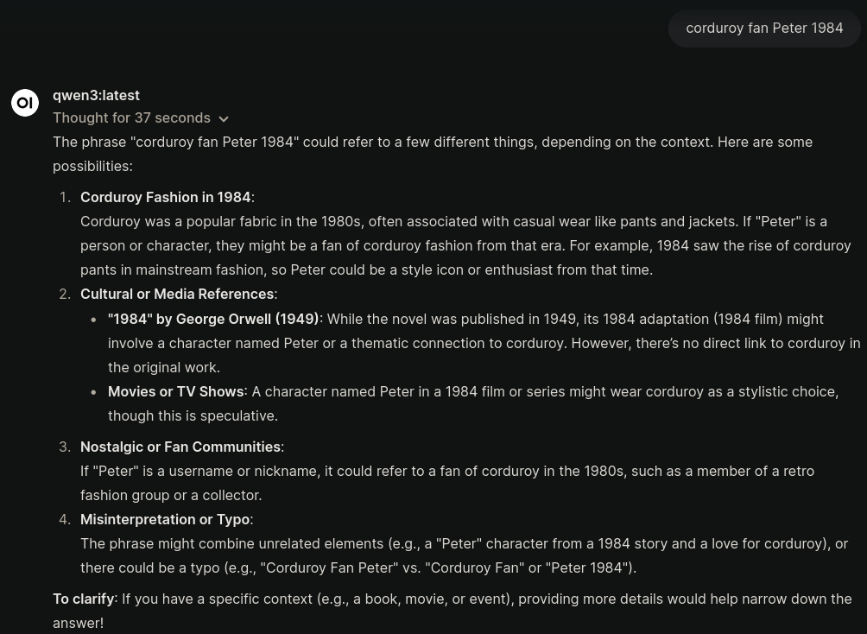
Task: Expand the "Thought for 37 seconds" chevron
Action: [224, 119]
